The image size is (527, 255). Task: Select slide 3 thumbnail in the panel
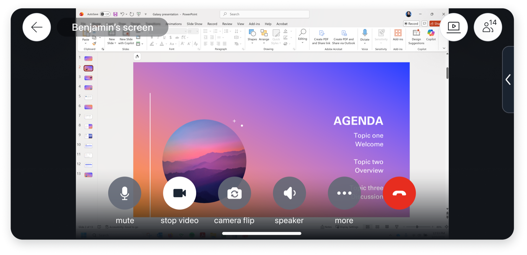click(88, 78)
